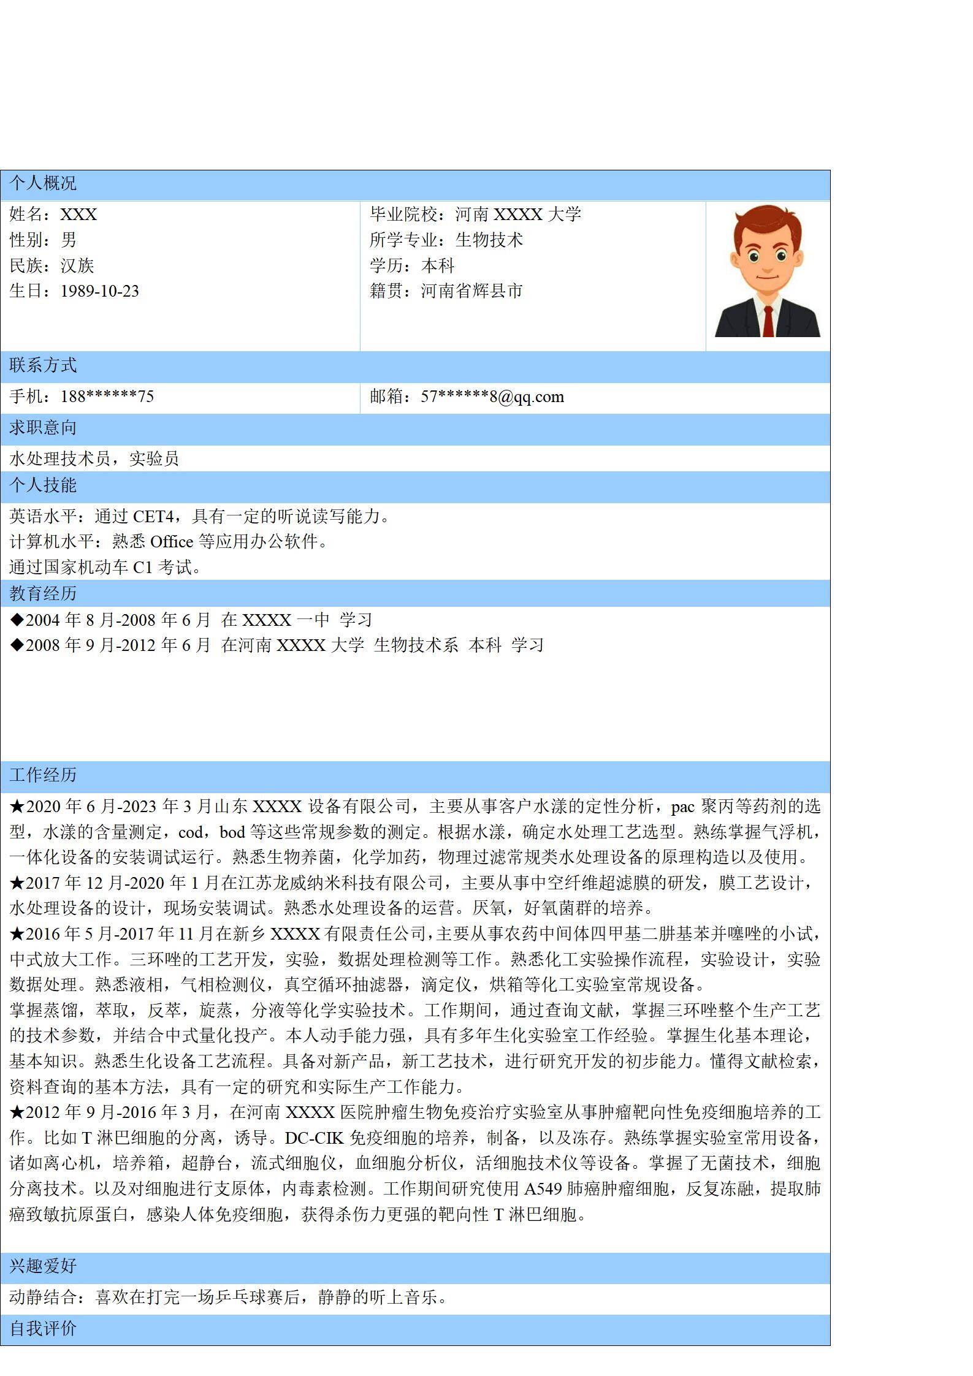973x1376 pixels.
Task: Click the 教育经历 section heading
Action: (43, 593)
